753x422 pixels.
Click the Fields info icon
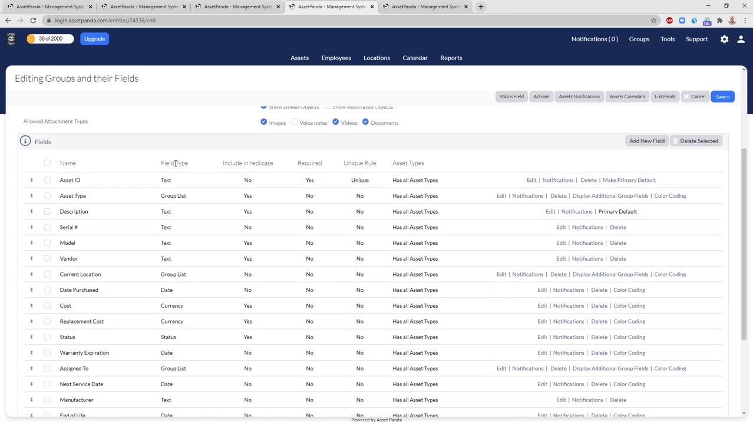point(25,141)
